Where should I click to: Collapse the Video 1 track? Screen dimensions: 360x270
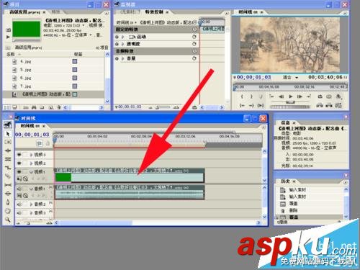(31, 172)
